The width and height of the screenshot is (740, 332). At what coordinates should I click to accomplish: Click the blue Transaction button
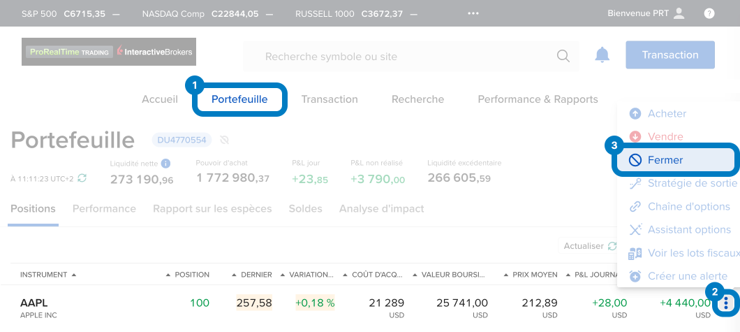tap(669, 55)
